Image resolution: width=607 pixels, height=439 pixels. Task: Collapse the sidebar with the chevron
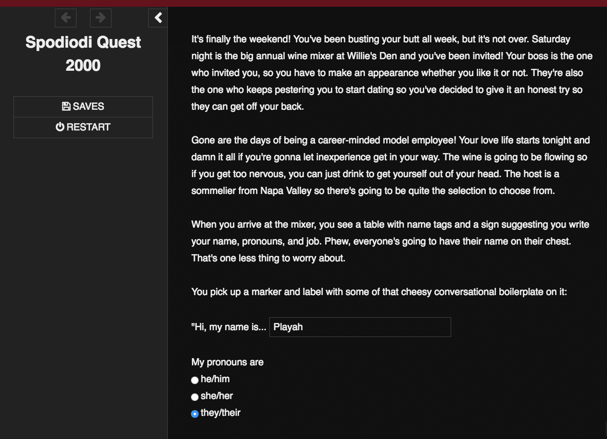tap(158, 18)
